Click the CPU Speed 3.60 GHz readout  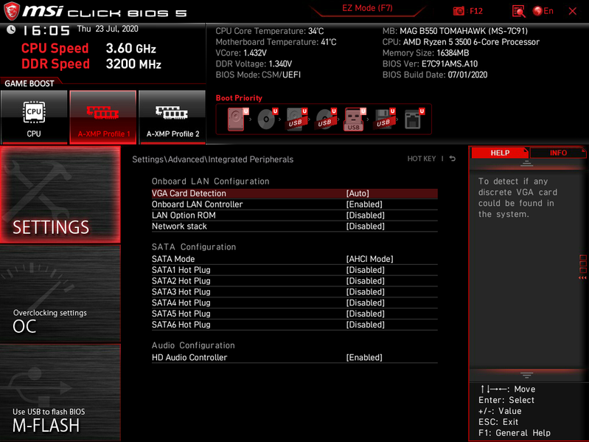88,49
